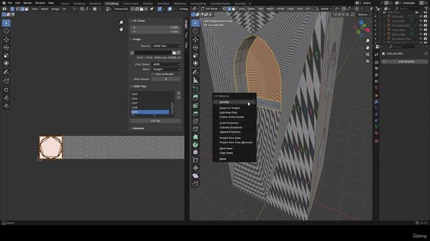
Task: Toggle UV sync selection in UV editor header
Action: click(12, 9)
